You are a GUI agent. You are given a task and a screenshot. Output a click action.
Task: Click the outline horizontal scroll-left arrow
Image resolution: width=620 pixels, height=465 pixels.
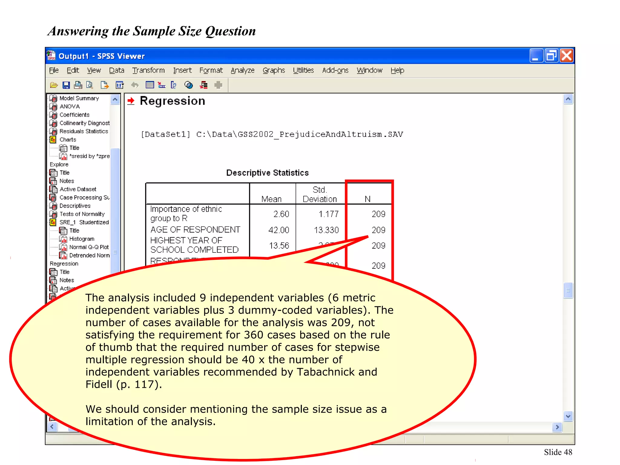(52, 427)
